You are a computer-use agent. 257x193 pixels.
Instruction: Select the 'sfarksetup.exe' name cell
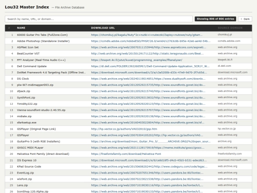coord(27,122)
